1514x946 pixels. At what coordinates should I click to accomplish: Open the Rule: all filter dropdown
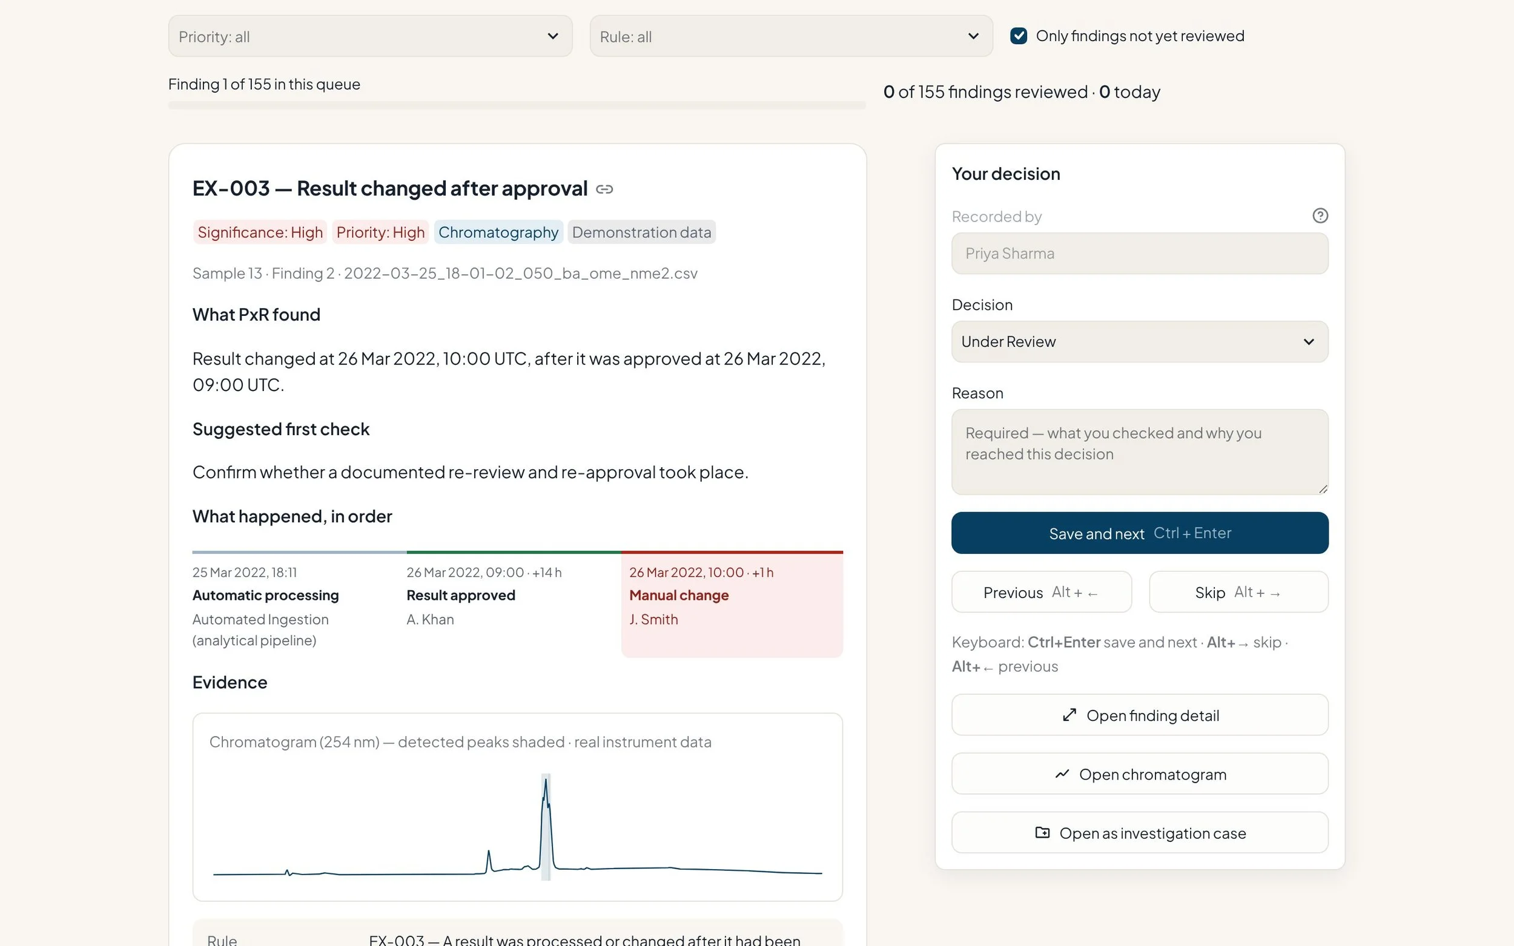pyautogui.click(x=791, y=36)
